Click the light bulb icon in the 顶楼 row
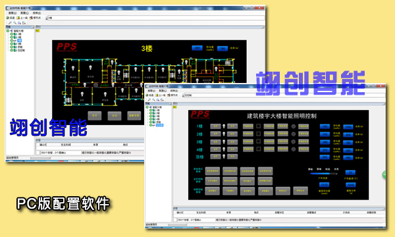Viewport: 395px width, 237px height. point(224,157)
